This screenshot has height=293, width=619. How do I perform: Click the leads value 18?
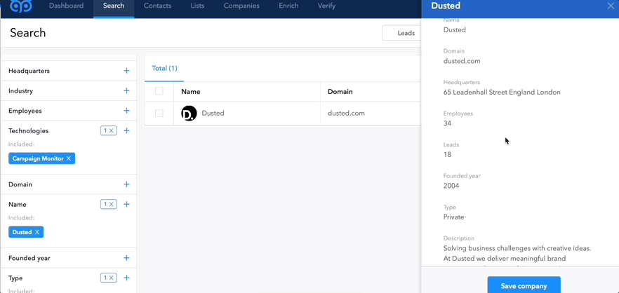pyautogui.click(x=447, y=155)
